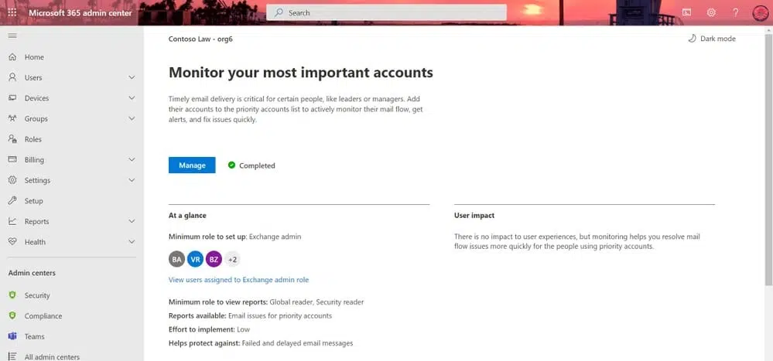Image resolution: width=773 pixels, height=361 pixels.
Task: Click the Manage button
Action: [x=192, y=165]
